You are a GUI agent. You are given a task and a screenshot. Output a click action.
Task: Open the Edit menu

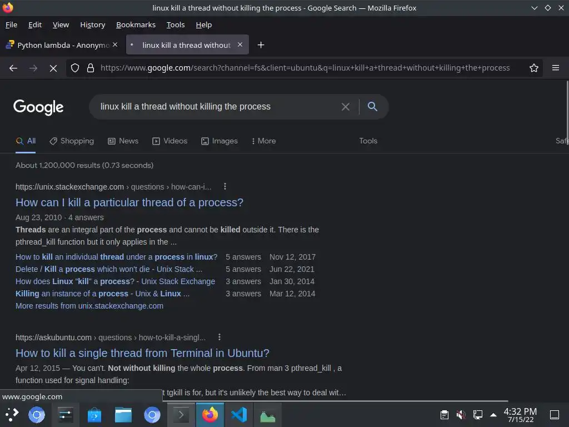pyautogui.click(x=35, y=24)
